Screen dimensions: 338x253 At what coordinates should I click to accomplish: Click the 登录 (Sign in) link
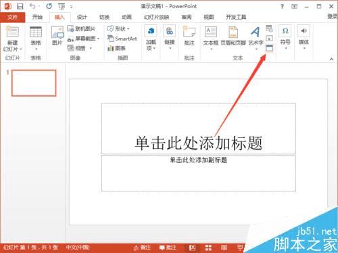tap(332, 16)
